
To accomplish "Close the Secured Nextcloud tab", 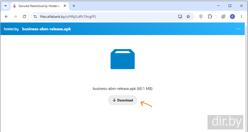I will coord(65,6).
